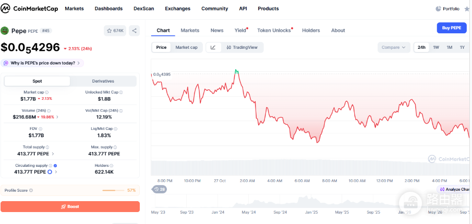Screen dimensions: 472x224
Task: Open the API menu
Action: (243, 9)
